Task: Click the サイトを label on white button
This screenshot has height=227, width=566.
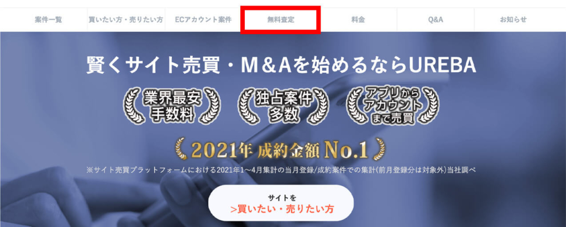Action: [x=282, y=197]
